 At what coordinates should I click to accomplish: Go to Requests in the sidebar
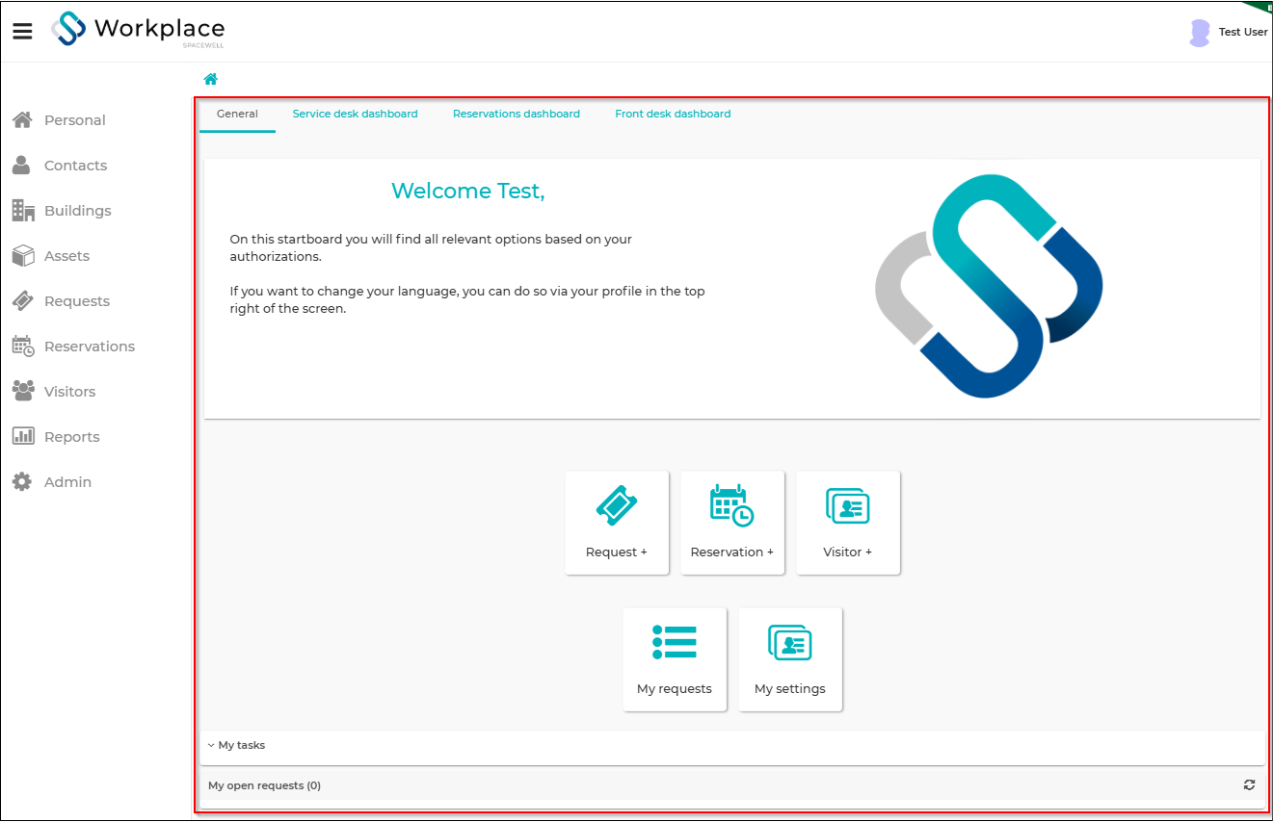pos(77,301)
